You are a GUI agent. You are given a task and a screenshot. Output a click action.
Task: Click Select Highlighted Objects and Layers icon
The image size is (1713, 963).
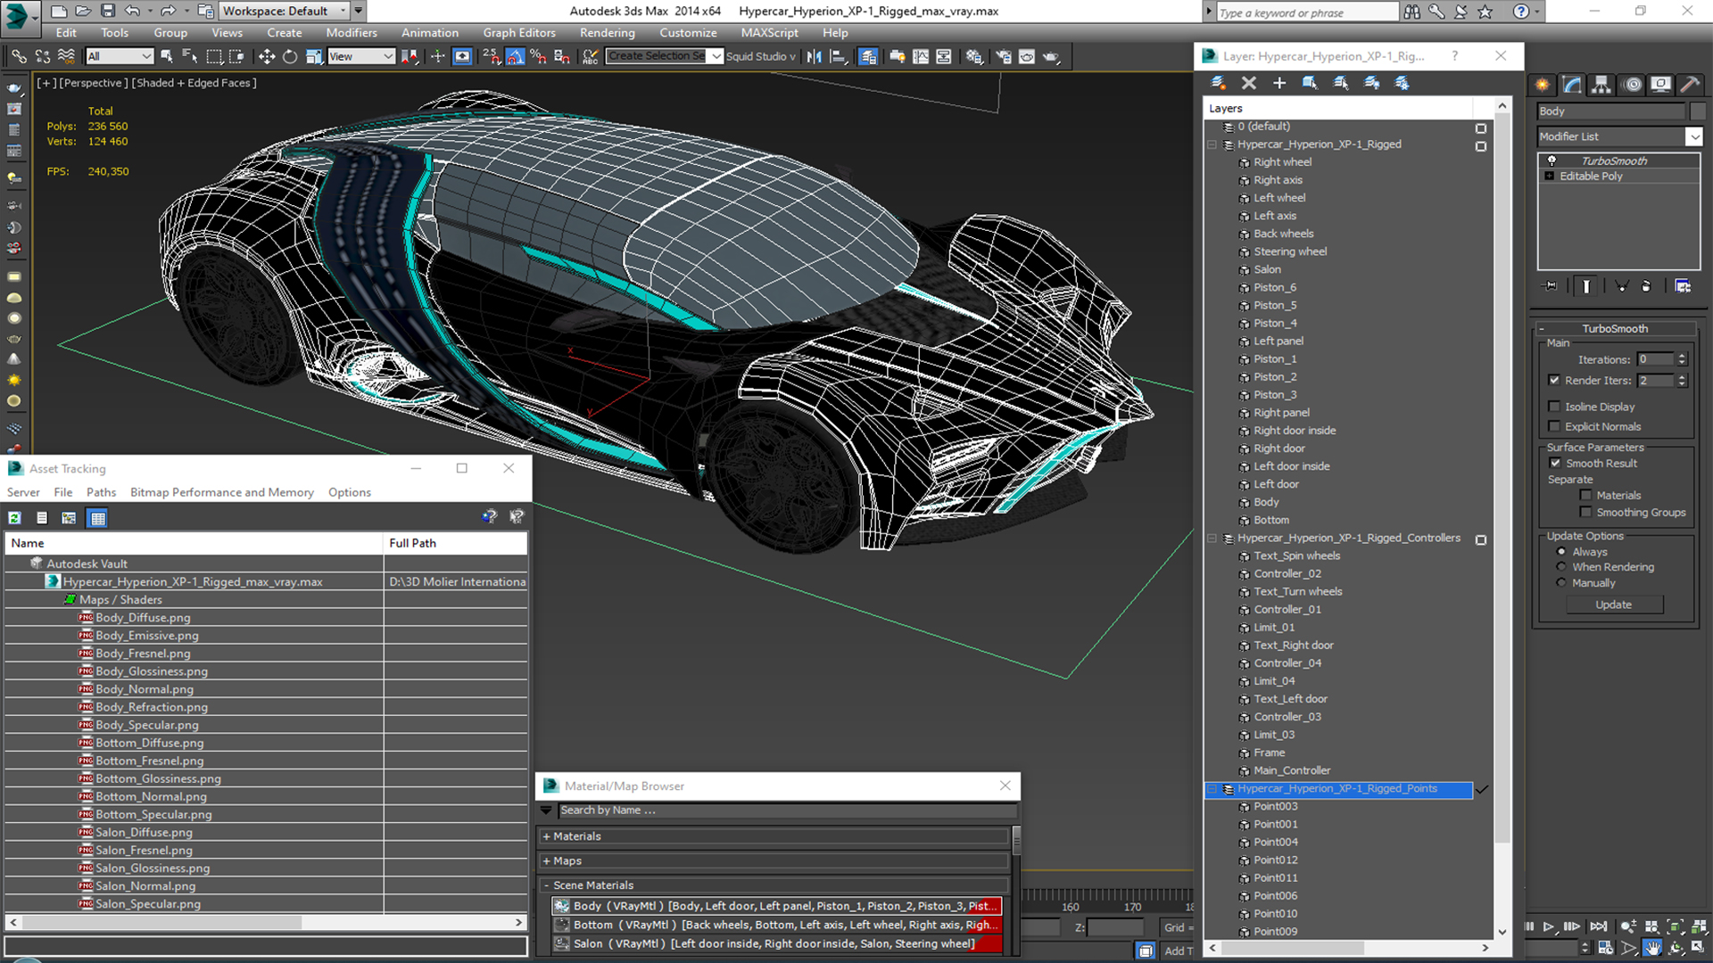pos(1310,83)
